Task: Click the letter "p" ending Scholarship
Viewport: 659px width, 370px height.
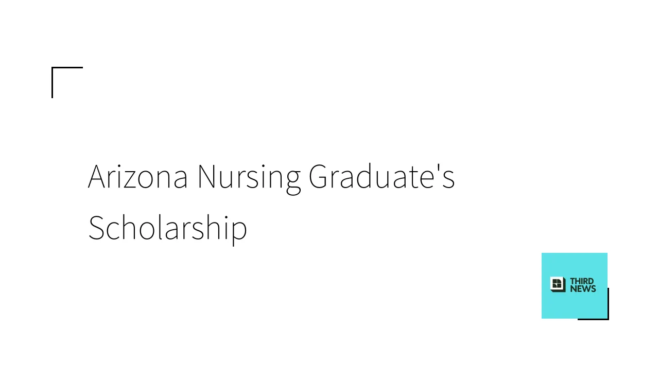Action: (240, 230)
